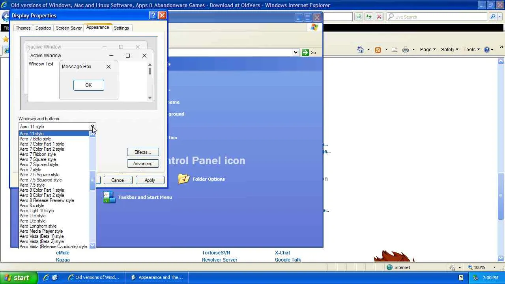Open the Safety menu dropdown
Viewport: 505px width, 284px height.
[450, 50]
